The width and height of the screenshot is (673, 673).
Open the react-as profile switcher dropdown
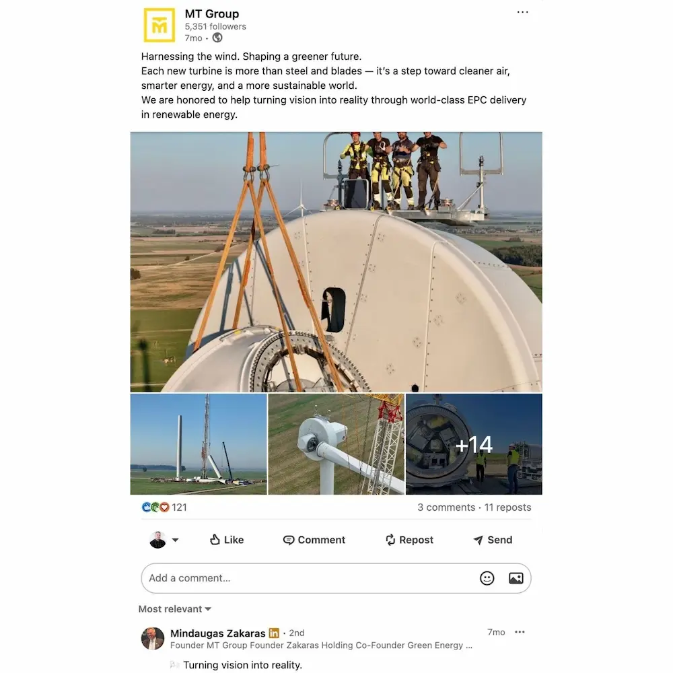[x=164, y=540]
